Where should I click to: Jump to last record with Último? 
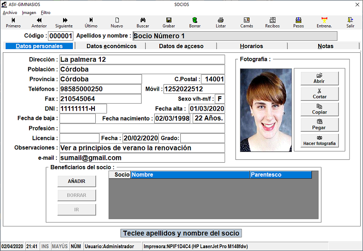pyautogui.click(x=91, y=22)
